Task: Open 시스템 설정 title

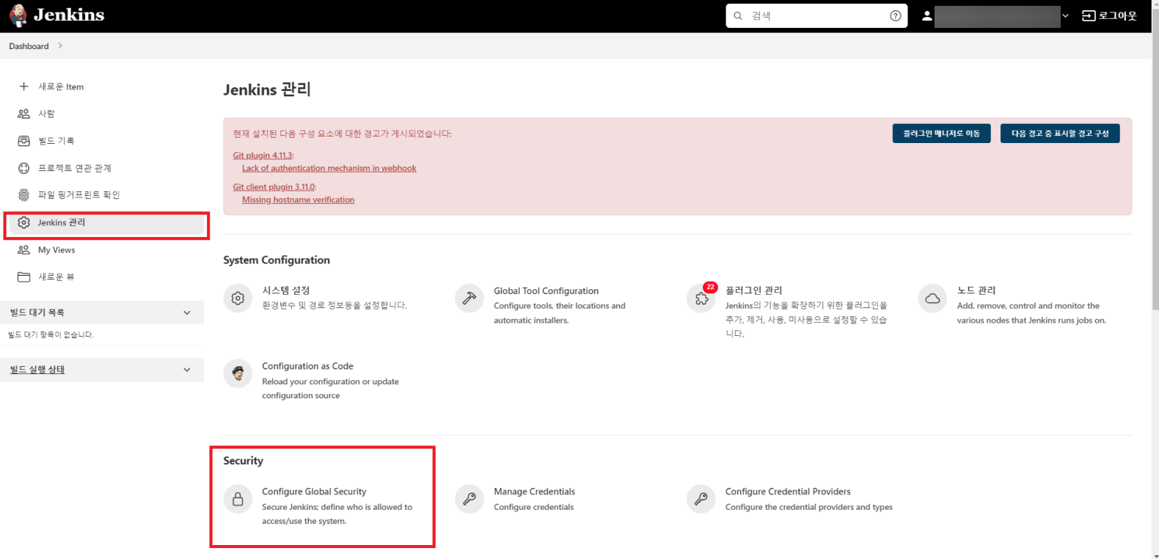Action: [286, 291]
